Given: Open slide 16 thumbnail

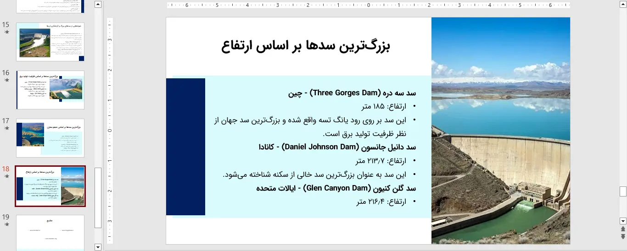Looking at the screenshot, I should pyautogui.click(x=50, y=90).
